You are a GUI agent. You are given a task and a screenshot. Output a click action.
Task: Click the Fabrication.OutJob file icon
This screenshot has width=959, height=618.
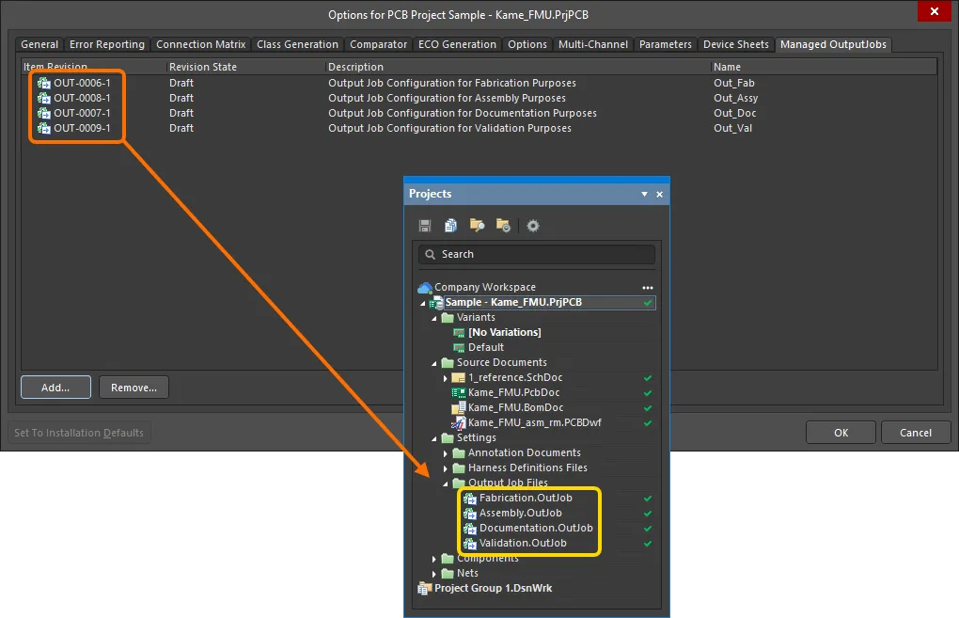[470, 499]
